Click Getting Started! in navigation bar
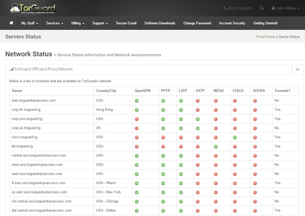Screen dimensions: 305x216 [265, 23]
